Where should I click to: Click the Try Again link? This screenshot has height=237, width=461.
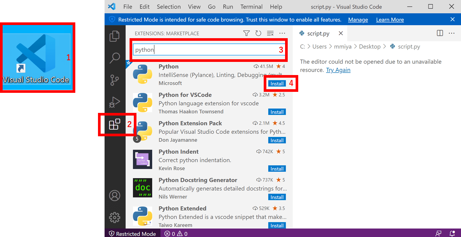(338, 70)
